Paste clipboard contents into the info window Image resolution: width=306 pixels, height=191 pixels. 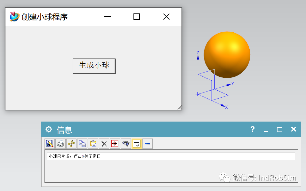coord(93,144)
